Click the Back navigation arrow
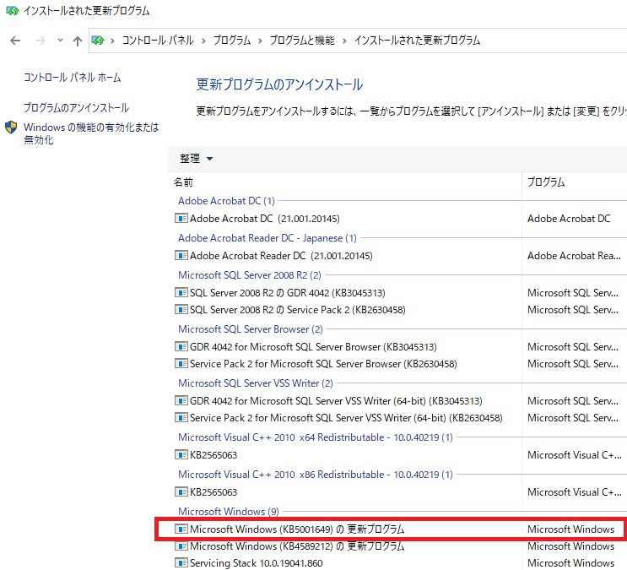Screen dimensions: 627x570 15,41
